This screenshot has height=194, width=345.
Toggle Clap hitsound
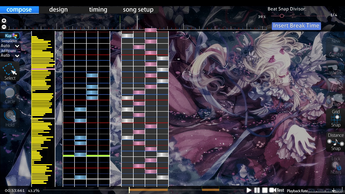(x=336, y=101)
